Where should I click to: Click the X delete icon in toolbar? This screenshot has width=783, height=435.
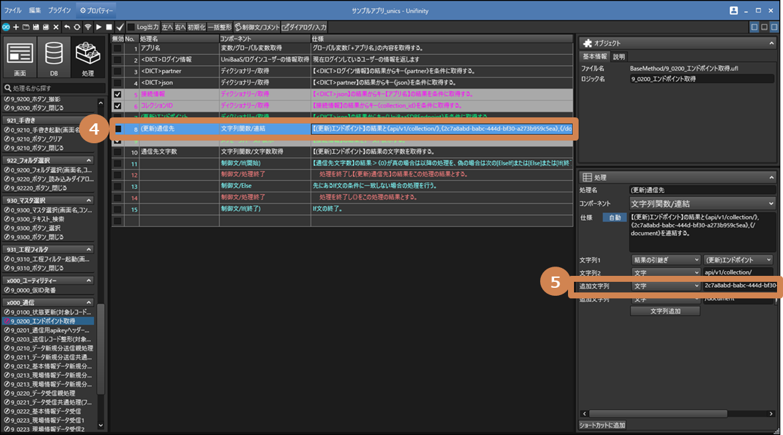56,27
